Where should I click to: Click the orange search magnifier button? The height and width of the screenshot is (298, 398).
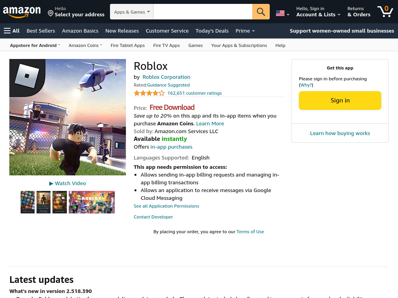(261, 12)
